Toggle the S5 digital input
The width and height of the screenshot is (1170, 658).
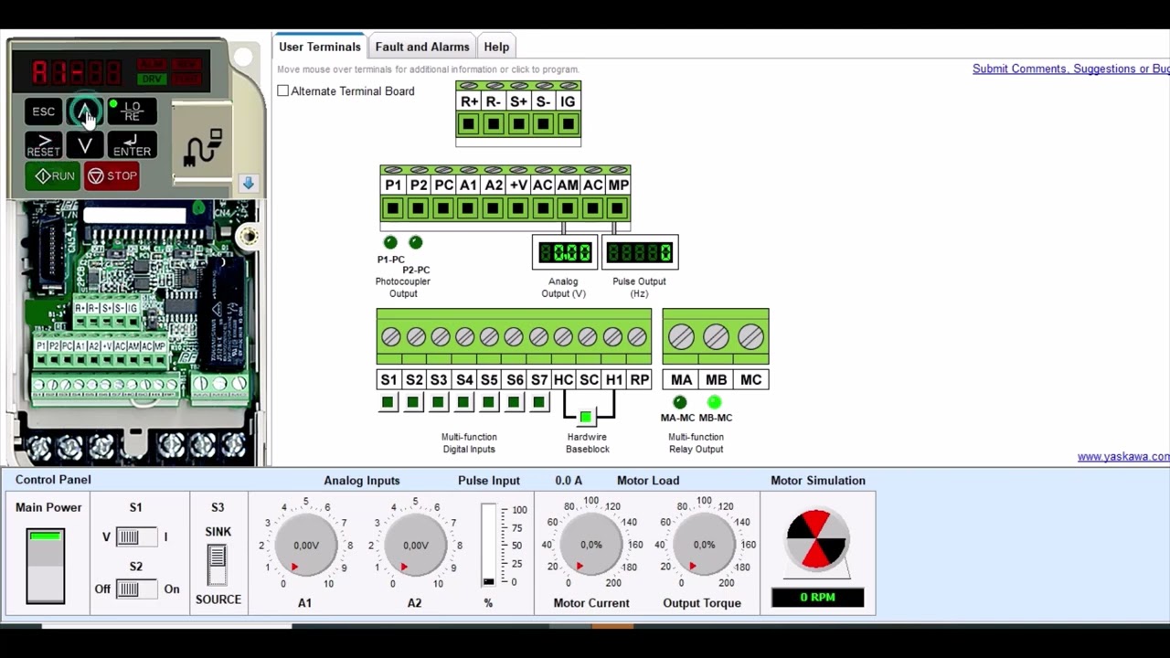tap(489, 402)
